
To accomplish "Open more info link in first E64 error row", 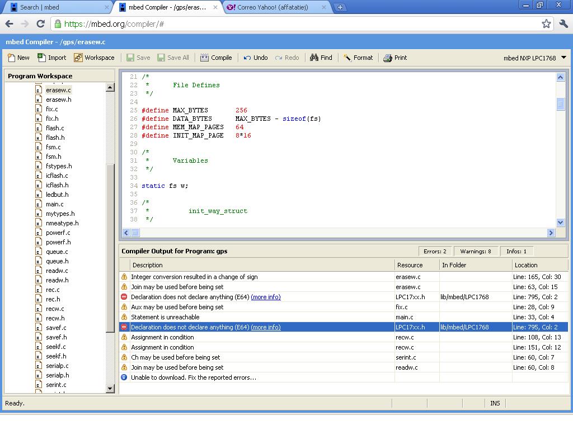I will (x=266, y=297).
